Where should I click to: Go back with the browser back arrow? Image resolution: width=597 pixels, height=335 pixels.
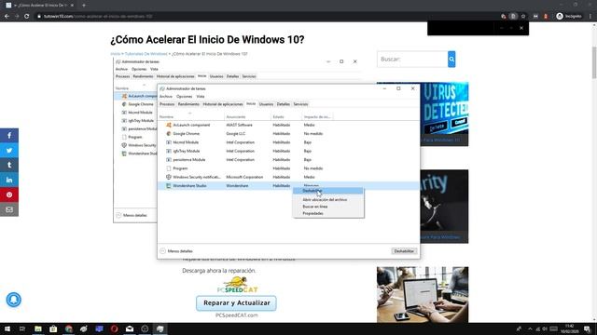click(7, 17)
